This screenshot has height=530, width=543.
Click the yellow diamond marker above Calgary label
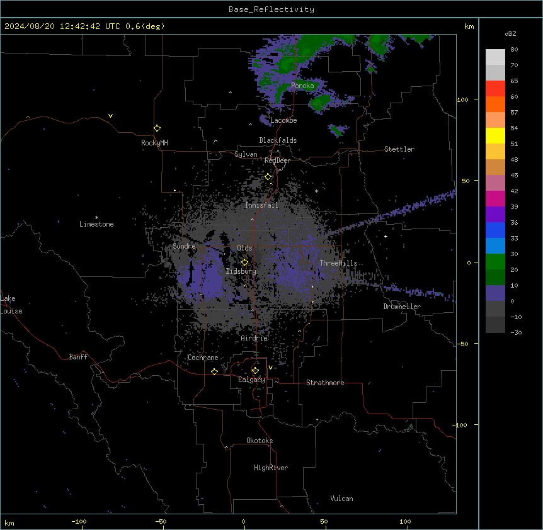255,371
